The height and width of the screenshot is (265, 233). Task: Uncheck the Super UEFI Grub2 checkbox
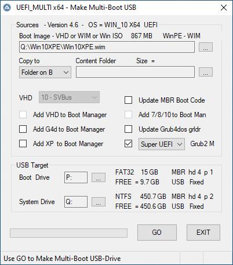[129, 144]
